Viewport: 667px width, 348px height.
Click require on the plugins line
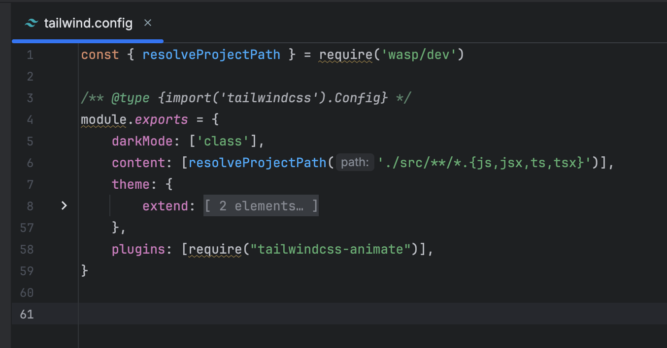[215, 249]
